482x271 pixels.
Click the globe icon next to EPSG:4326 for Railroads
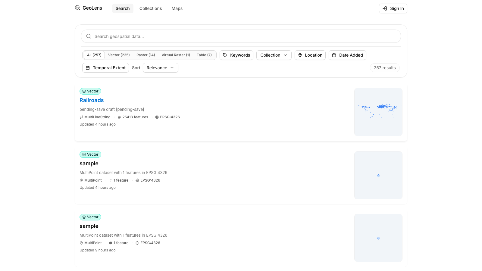click(x=157, y=117)
